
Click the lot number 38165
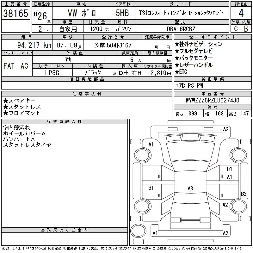pyautogui.click(x=15, y=13)
